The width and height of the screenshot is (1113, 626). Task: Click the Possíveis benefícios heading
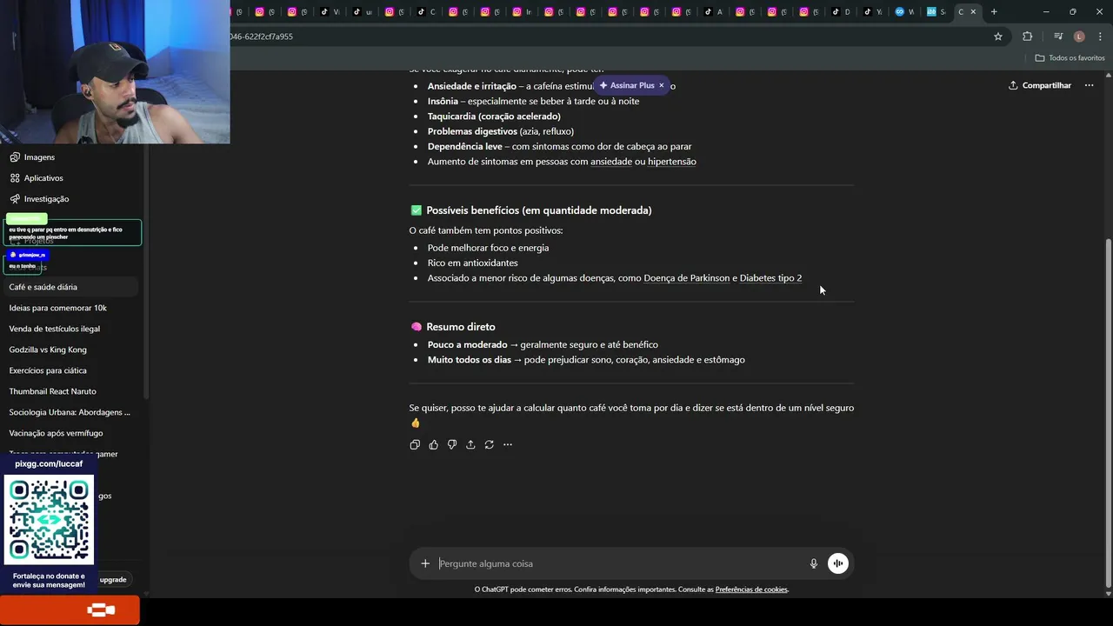(x=539, y=210)
